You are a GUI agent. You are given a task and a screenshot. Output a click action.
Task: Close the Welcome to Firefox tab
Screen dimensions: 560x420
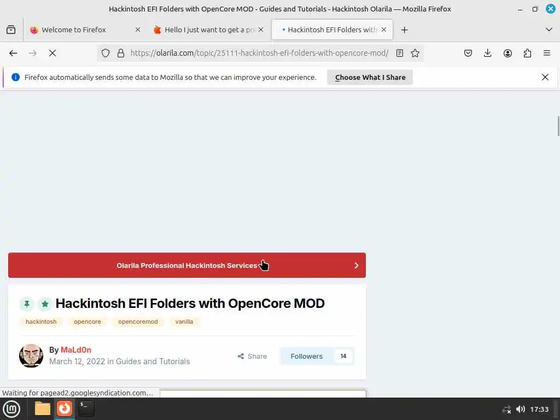[138, 30]
